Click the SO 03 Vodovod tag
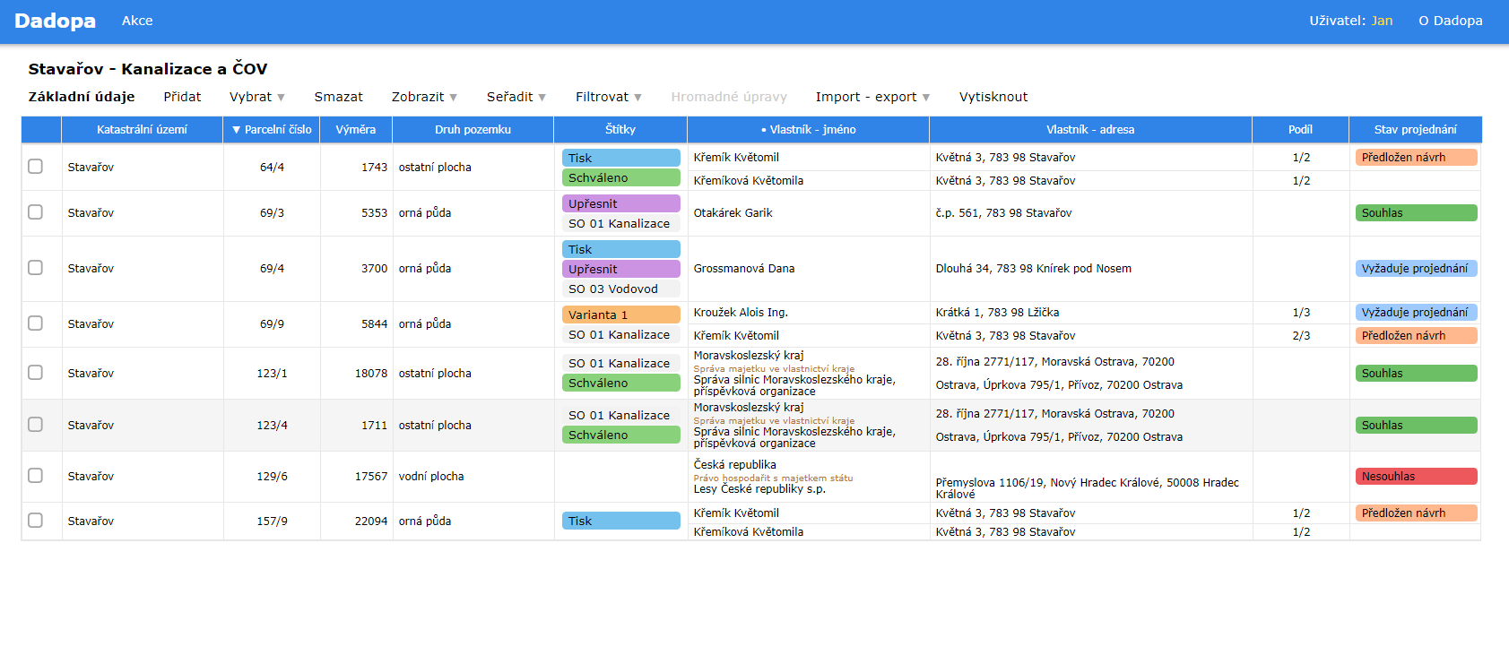Viewport: 1509px width, 655px height. (x=620, y=289)
